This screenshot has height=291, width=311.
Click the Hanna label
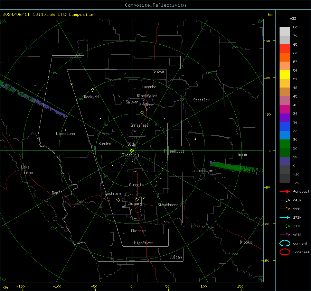pos(242,154)
